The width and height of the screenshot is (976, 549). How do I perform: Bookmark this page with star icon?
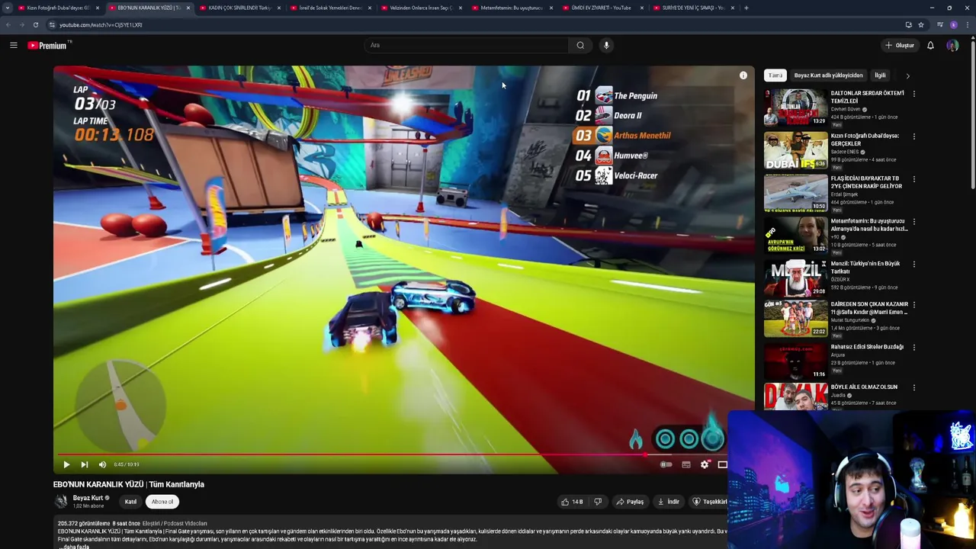921,24
